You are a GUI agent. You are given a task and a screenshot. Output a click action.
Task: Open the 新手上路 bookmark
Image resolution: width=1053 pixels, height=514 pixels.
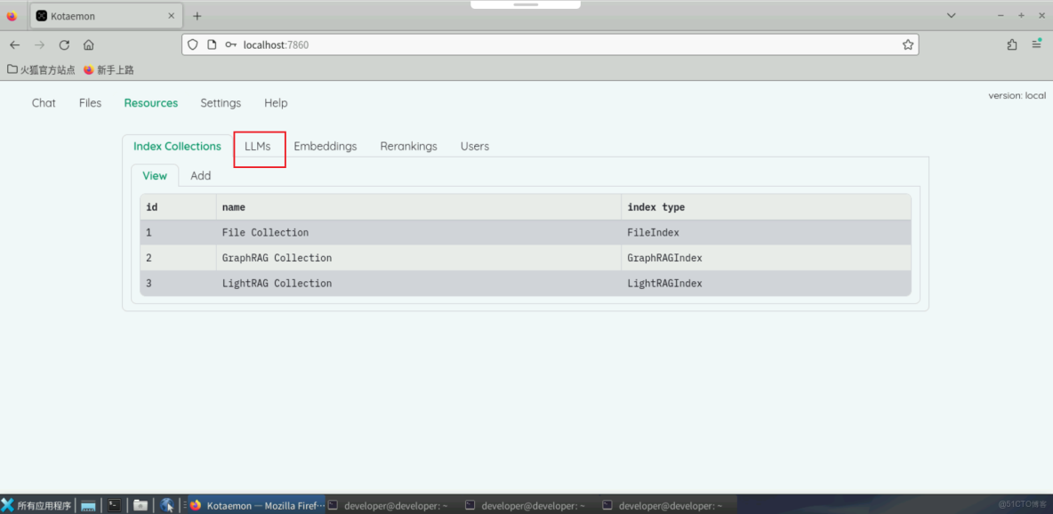pyautogui.click(x=109, y=69)
